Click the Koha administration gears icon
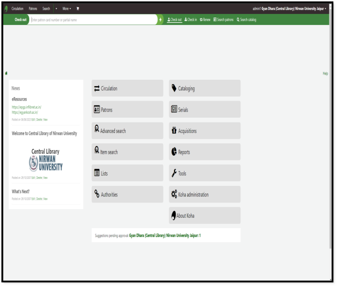Screen dimensions: 337x286 pos(174,194)
